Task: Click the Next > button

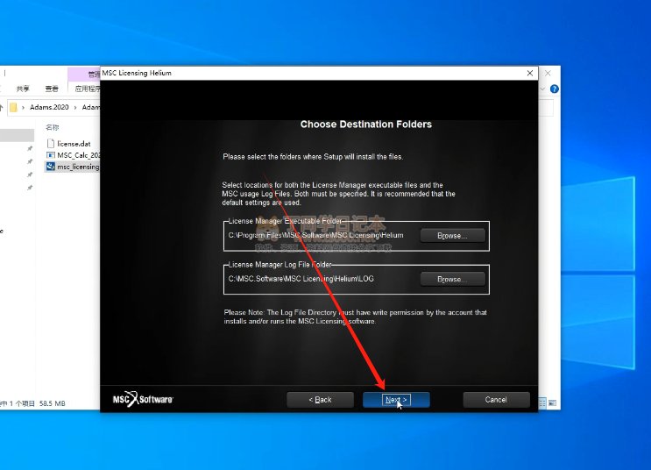Action: [396, 400]
